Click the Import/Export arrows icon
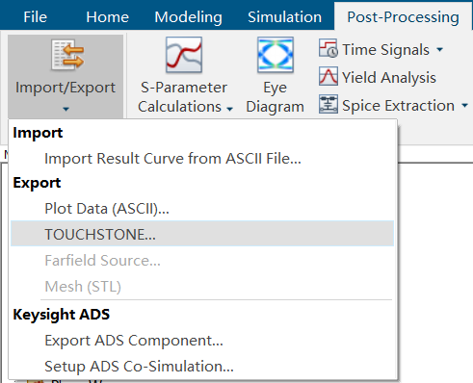Screen dimensions: 473x383 click(67, 55)
